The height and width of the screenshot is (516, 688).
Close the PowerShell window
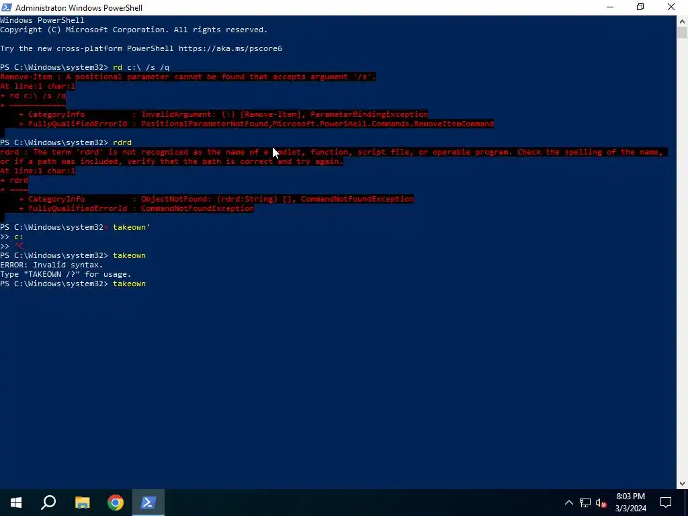(671, 7)
